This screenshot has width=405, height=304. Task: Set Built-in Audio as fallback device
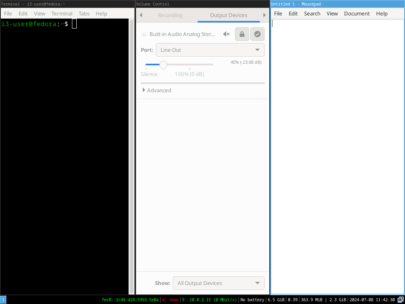(257, 34)
